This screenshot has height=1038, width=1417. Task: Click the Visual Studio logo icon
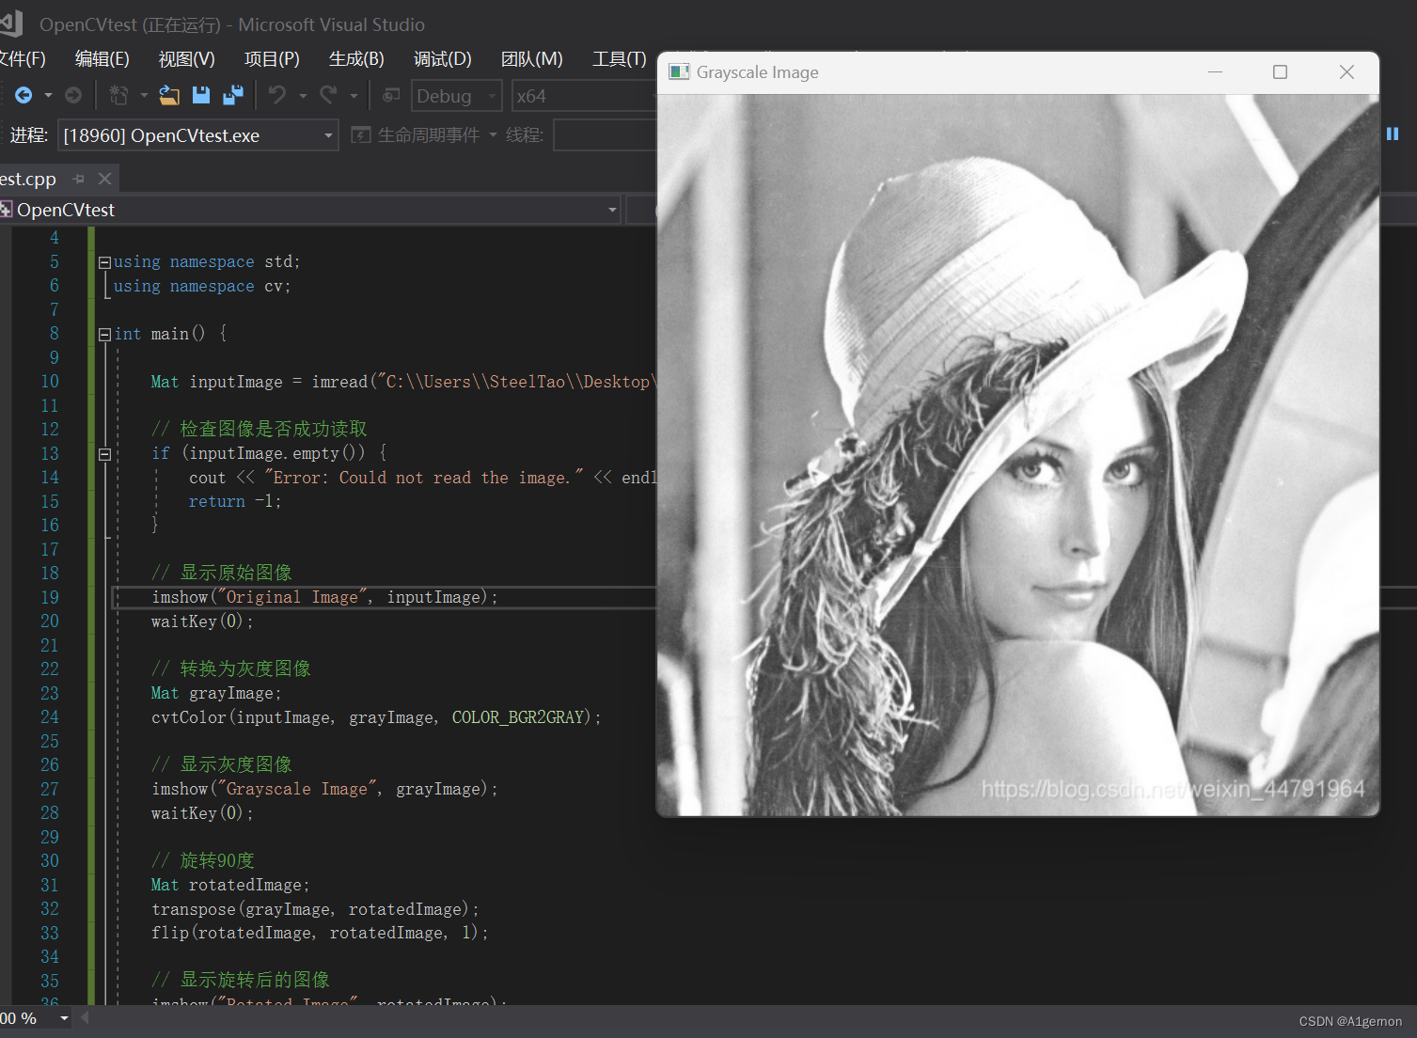pos(11,23)
